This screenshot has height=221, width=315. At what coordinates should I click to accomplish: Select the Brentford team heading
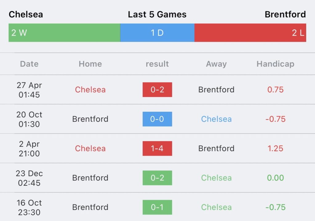point(285,14)
